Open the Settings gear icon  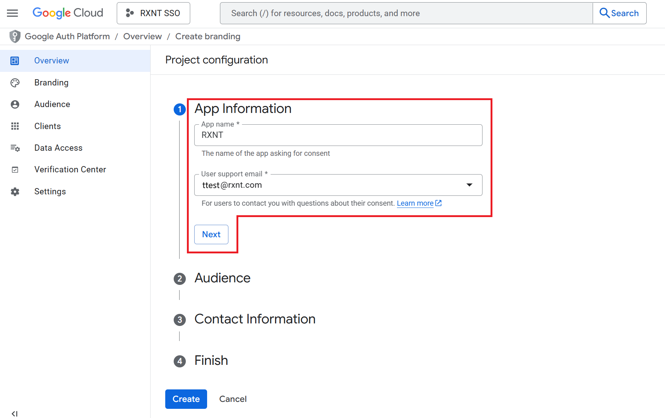click(15, 191)
